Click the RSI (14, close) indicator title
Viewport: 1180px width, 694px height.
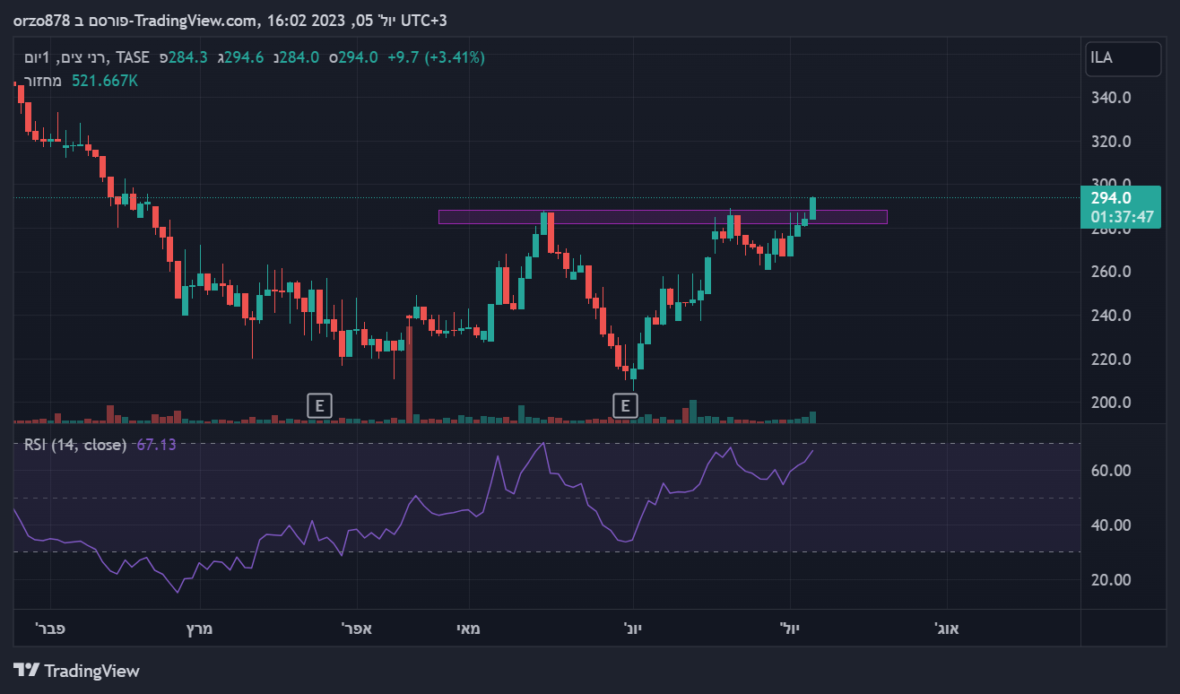pyautogui.click(x=75, y=444)
